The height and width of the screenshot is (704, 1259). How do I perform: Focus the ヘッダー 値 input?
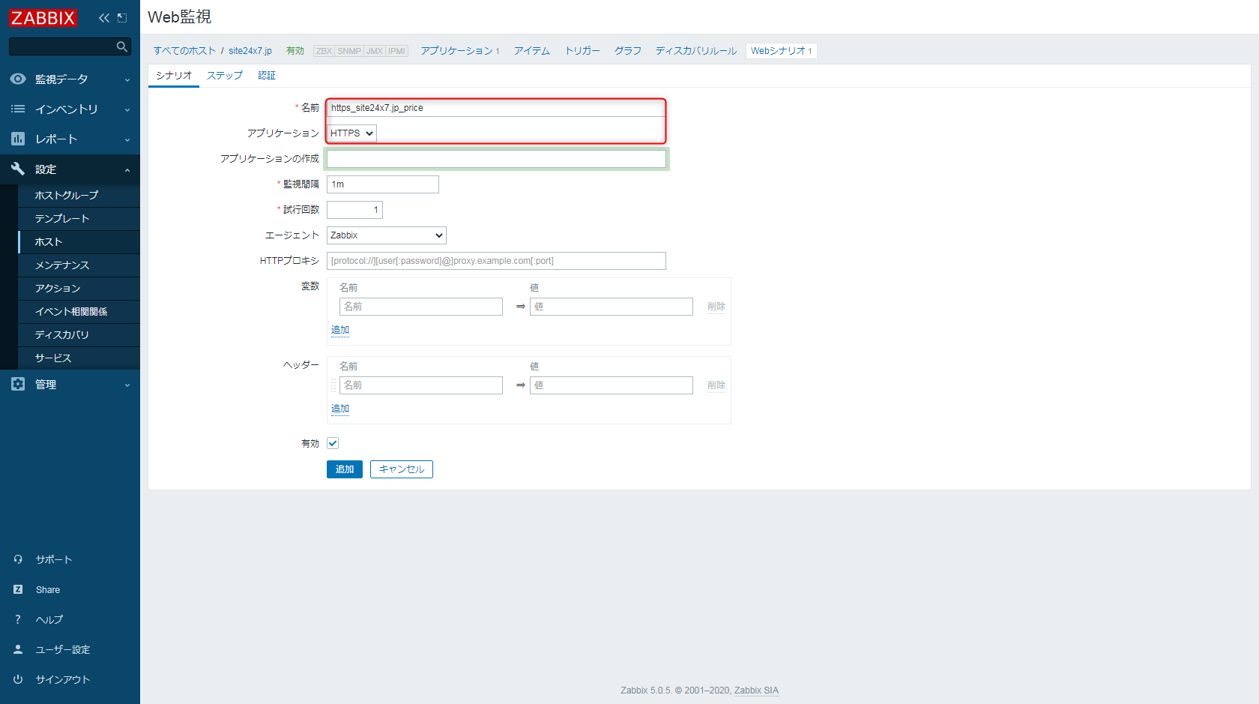tap(612, 385)
